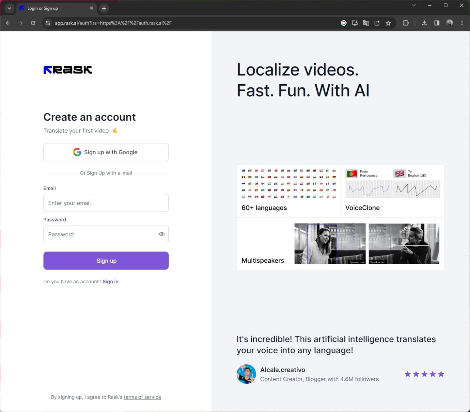Screen dimensions: 470x412
Task: Click the chevron beside minimize button
Action: [x=414, y=5]
